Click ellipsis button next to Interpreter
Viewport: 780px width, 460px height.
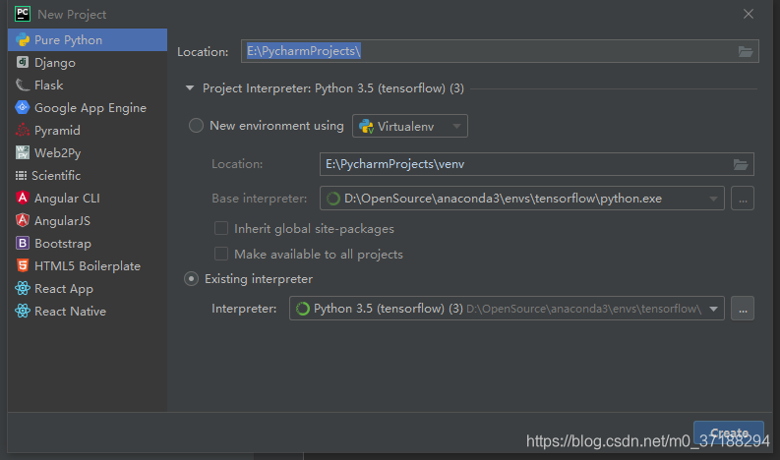[743, 309]
